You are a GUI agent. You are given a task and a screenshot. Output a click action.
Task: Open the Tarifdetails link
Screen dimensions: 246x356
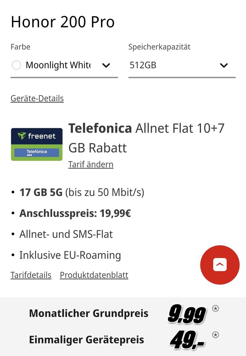[31, 275]
